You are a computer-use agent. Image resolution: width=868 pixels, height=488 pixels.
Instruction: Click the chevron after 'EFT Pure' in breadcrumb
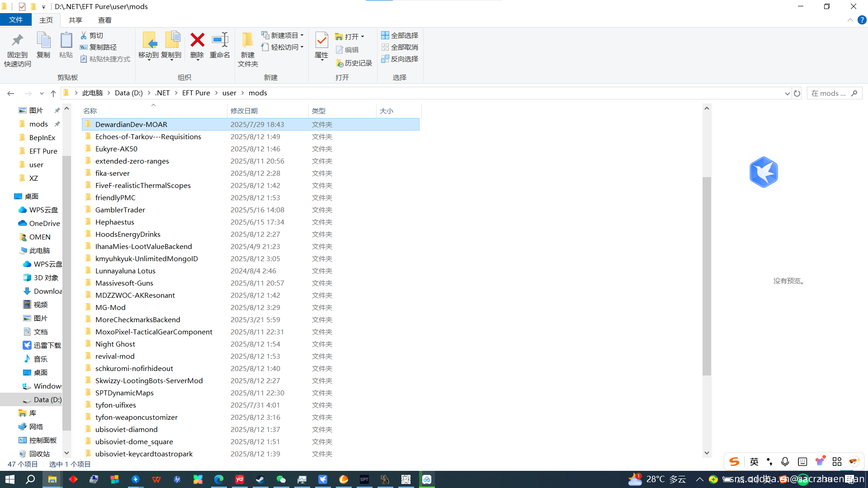216,93
